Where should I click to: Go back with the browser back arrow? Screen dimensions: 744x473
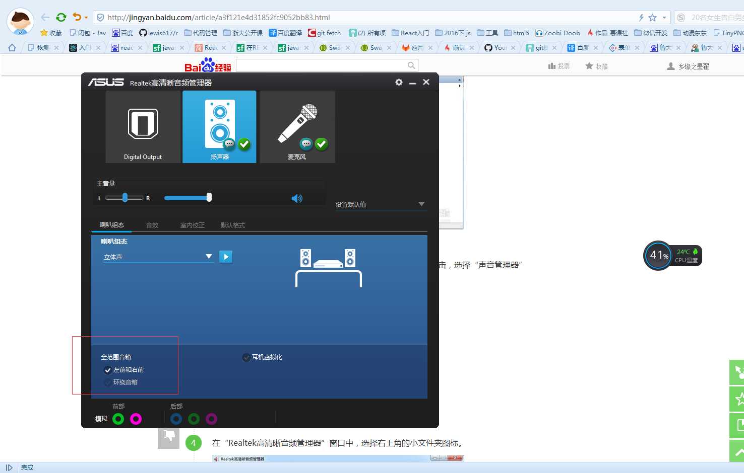point(45,17)
